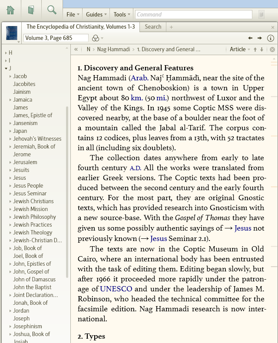This screenshot has width=278, height=343.
Task: Jump to next article down arrow
Action: point(261,49)
